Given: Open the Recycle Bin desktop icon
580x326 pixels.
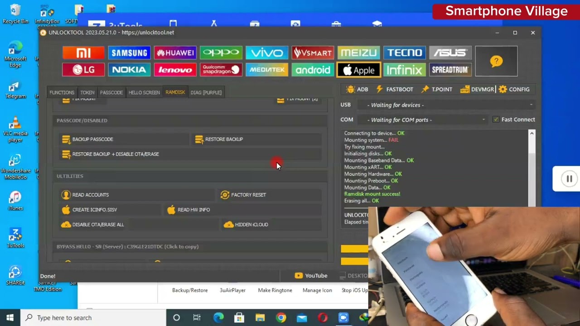Looking at the screenshot, I should (15, 14).
